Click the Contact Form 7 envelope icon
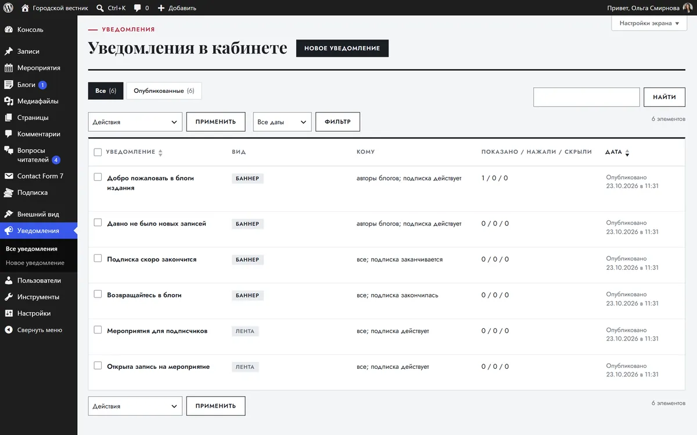Viewport: 697px width, 435px height. click(9, 176)
